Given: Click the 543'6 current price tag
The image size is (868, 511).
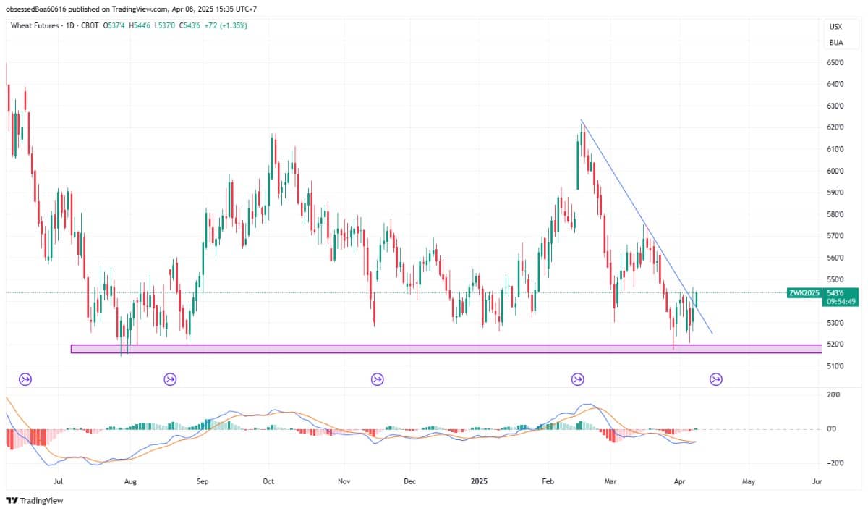Looking at the screenshot, I should pyautogui.click(x=835, y=293).
